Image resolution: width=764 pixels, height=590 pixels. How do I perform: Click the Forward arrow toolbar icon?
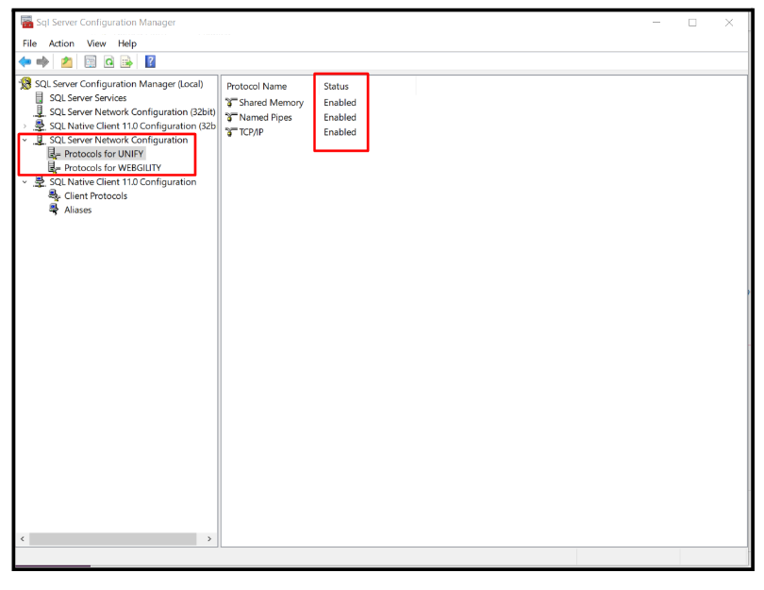point(42,62)
